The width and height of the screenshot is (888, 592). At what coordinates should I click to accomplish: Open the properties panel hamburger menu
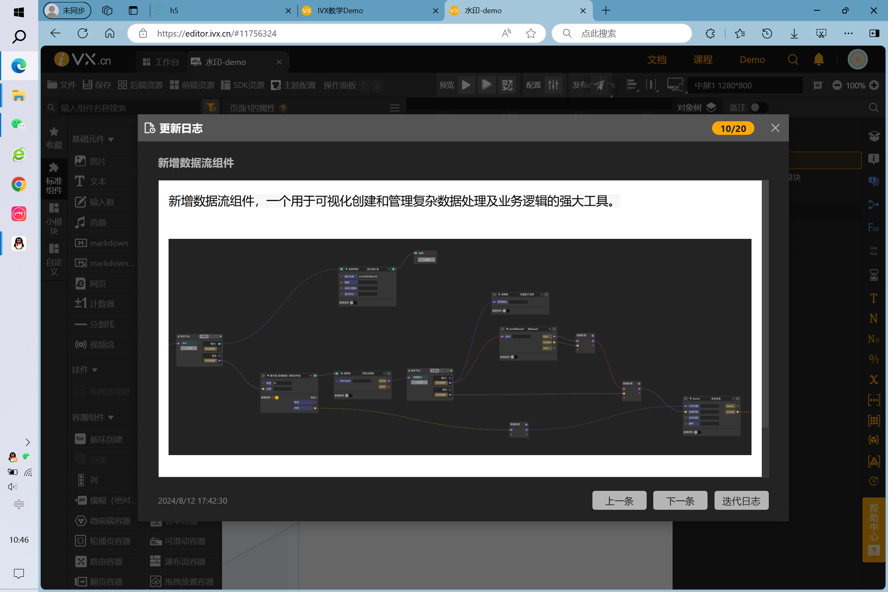[395, 108]
